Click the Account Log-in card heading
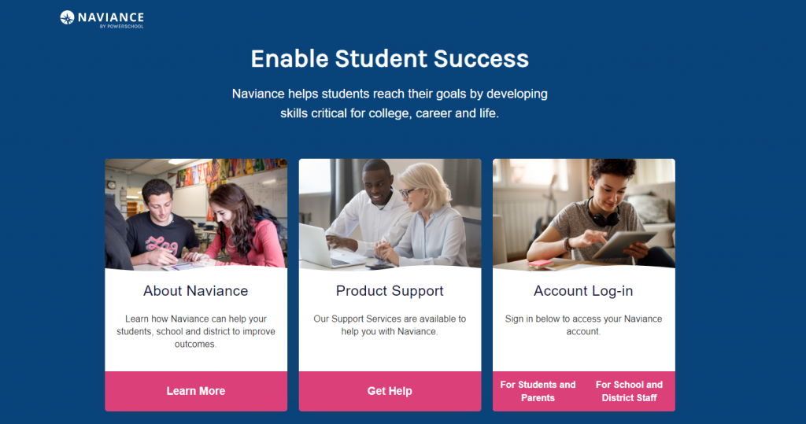The width and height of the screenshot is (806, 424). 583,291
